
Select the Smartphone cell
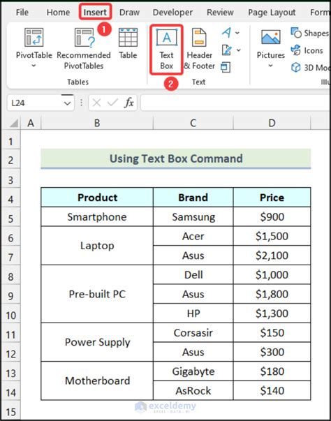click(x=97, y=216)
